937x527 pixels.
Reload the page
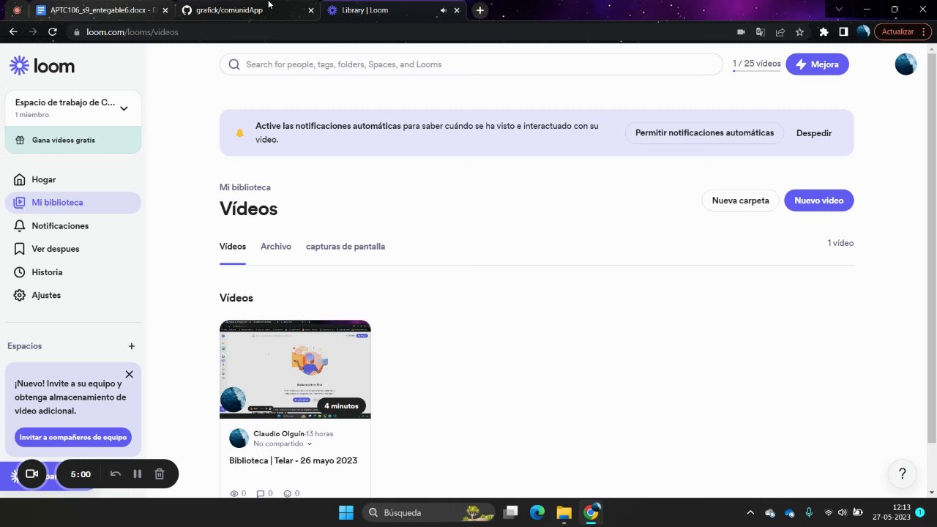[52, 32]
